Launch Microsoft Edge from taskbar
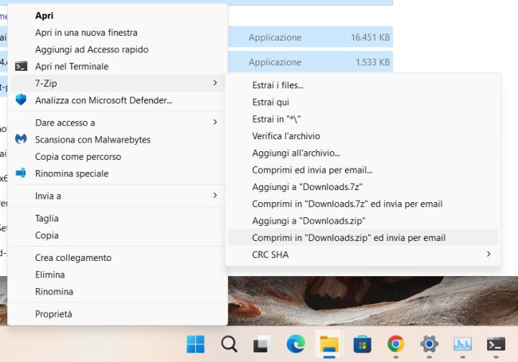The height and width of the screenshot is (362, 518). coord(296,344)
